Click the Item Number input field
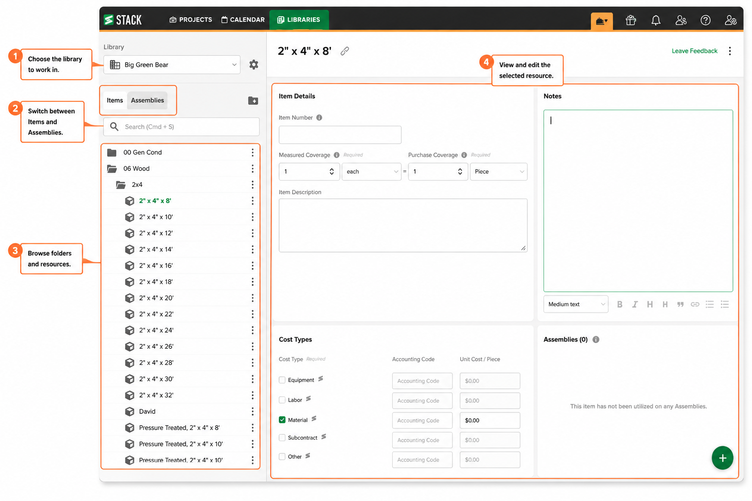This screenshot has height=501, width=752. pyautogui.click(x=340, y=135)
